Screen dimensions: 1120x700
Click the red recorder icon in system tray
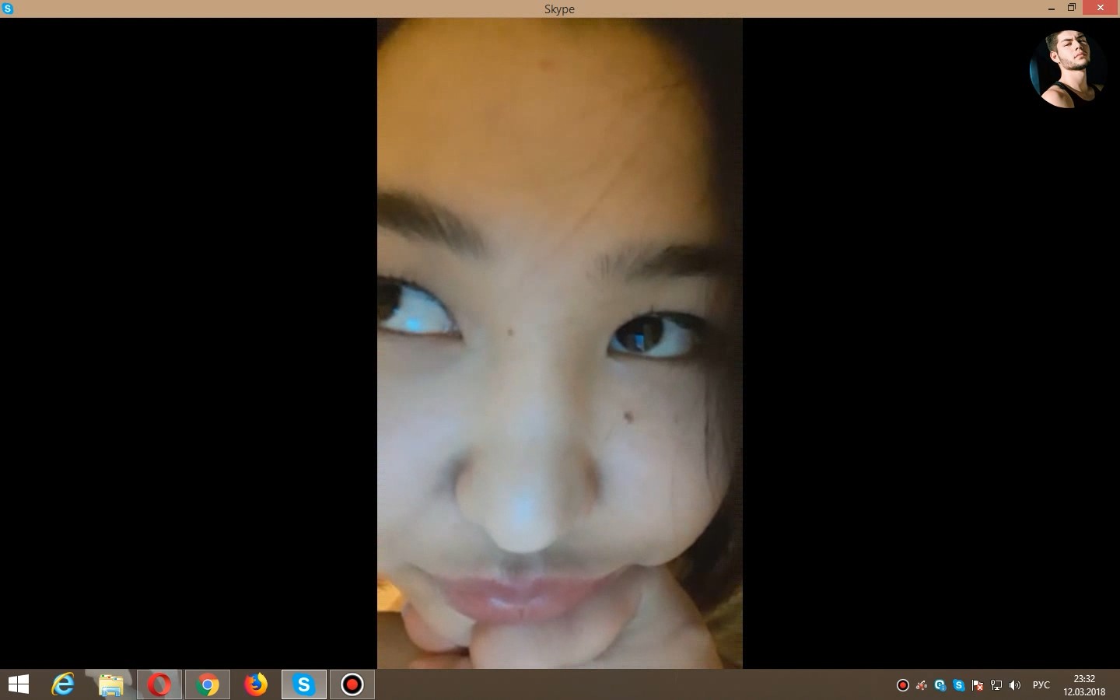click(x=903, y=685)
